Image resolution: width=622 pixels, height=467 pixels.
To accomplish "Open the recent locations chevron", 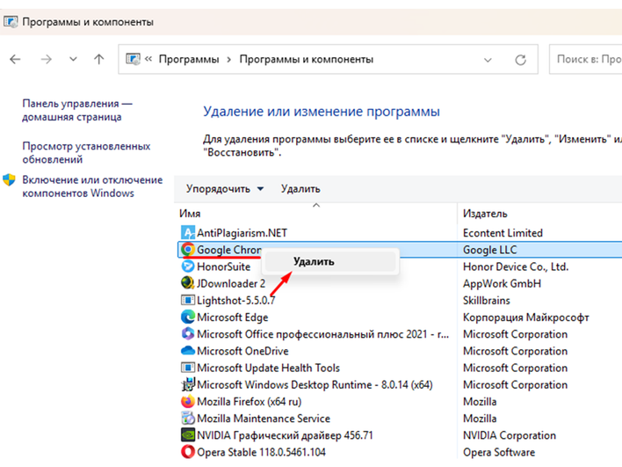I will [x=73, y=59].
